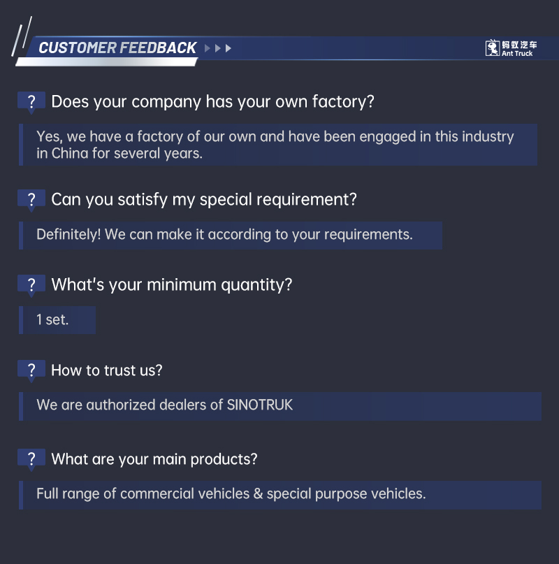Screen dimensions: 559x564
Task: Click the triple arrow icons after Customer Feedback
Action: pyautogui.click(x=218, y=48)
